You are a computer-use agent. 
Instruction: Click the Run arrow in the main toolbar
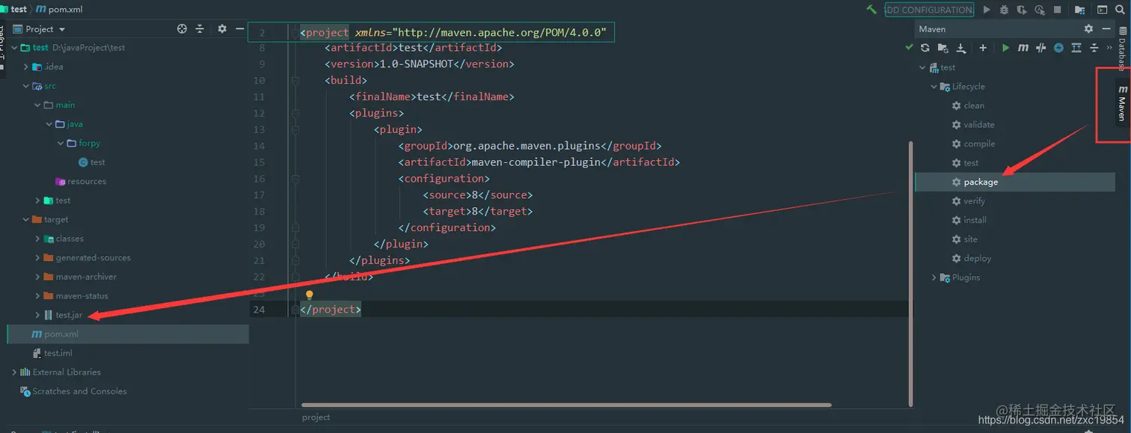(987, 10)
